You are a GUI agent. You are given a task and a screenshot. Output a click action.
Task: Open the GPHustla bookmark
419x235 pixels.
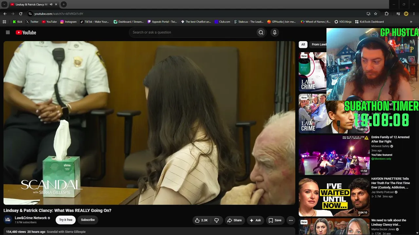(x=282, y=22)
